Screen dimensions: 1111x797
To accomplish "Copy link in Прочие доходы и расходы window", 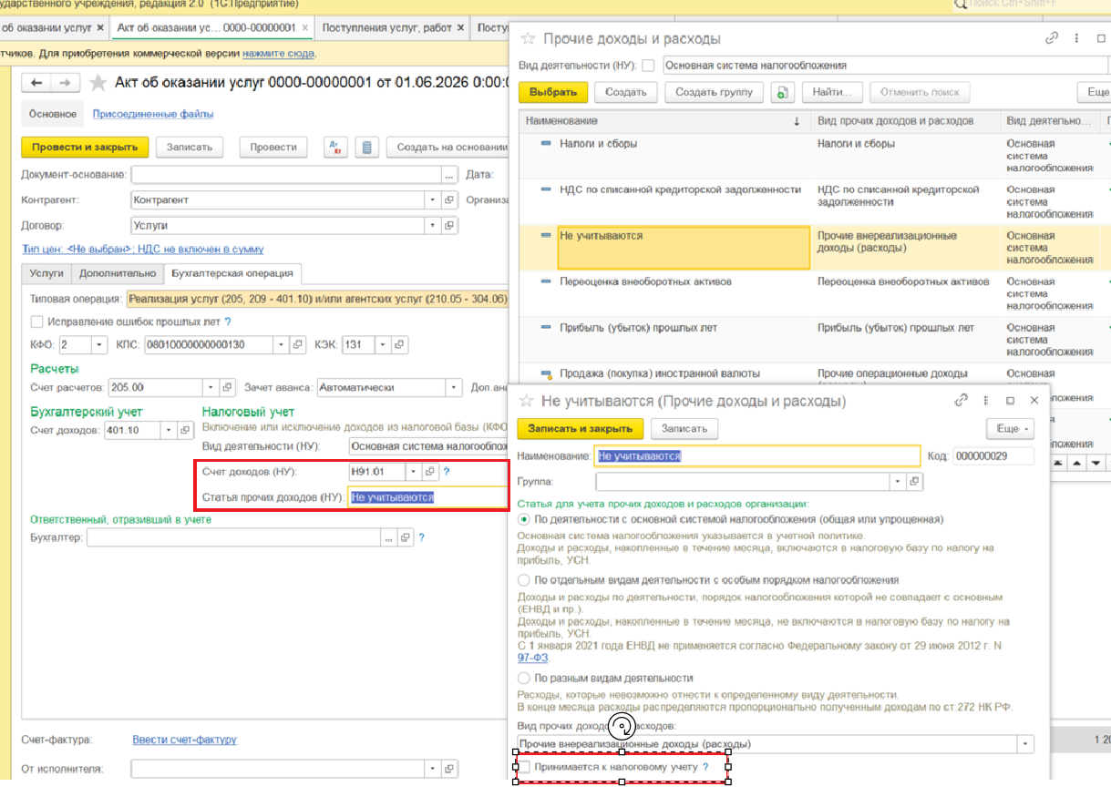I will tap(1051, 39).
